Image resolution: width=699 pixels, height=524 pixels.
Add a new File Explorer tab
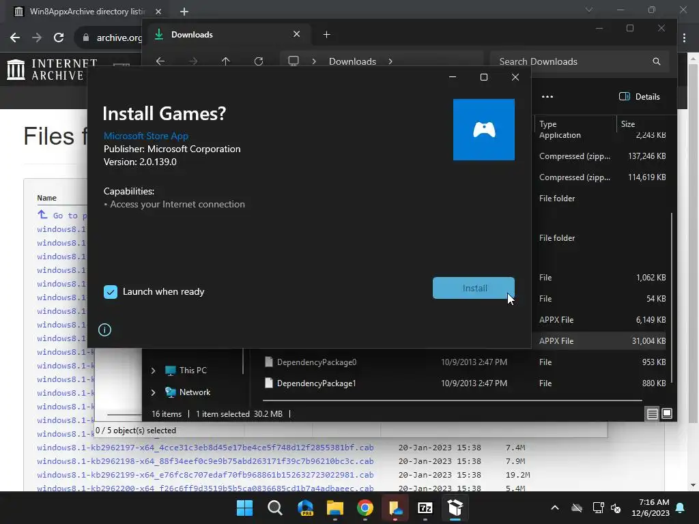(327, 35)
